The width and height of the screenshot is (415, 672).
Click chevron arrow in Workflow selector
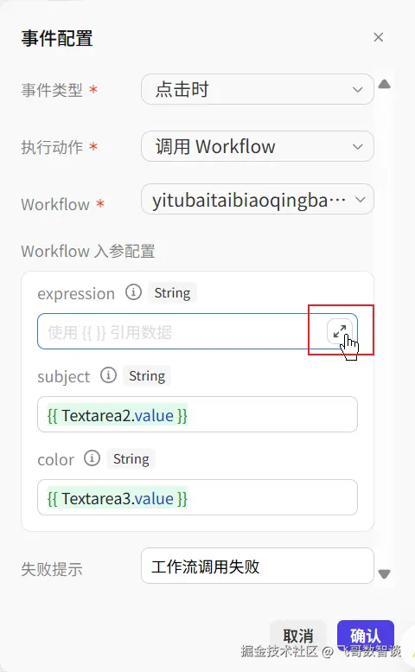(x=361, y=199)
